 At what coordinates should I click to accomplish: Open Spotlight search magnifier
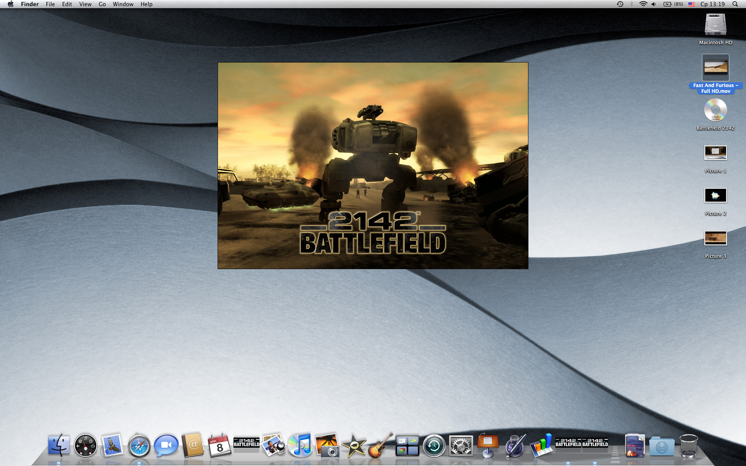[x=735, y=4]
